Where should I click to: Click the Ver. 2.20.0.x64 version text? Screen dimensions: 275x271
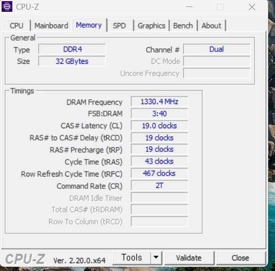[79, 260]
